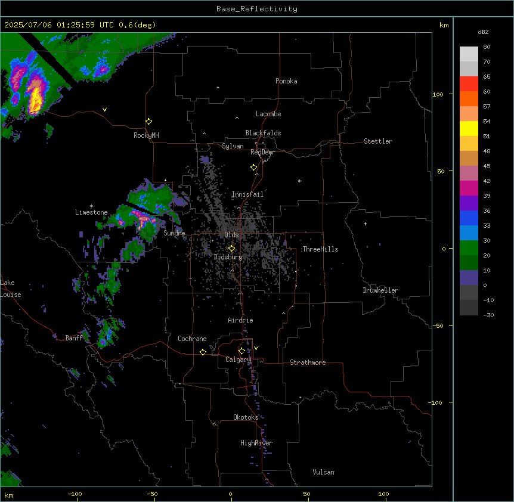Screen dimensions: 514x502
Task: Select the royal blue 33-36 dBZ legend band
Action: (x=469, y=218)
